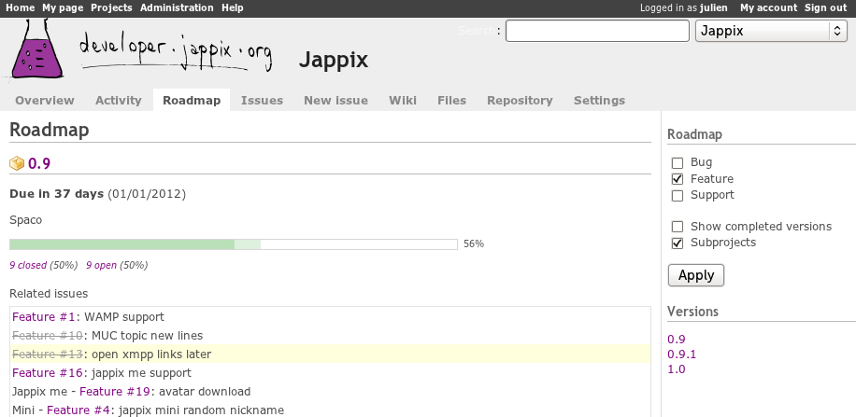Open Feature #4 mini random nickname
The height and width of the screenshot is (417, 856).
pos(79,410)
